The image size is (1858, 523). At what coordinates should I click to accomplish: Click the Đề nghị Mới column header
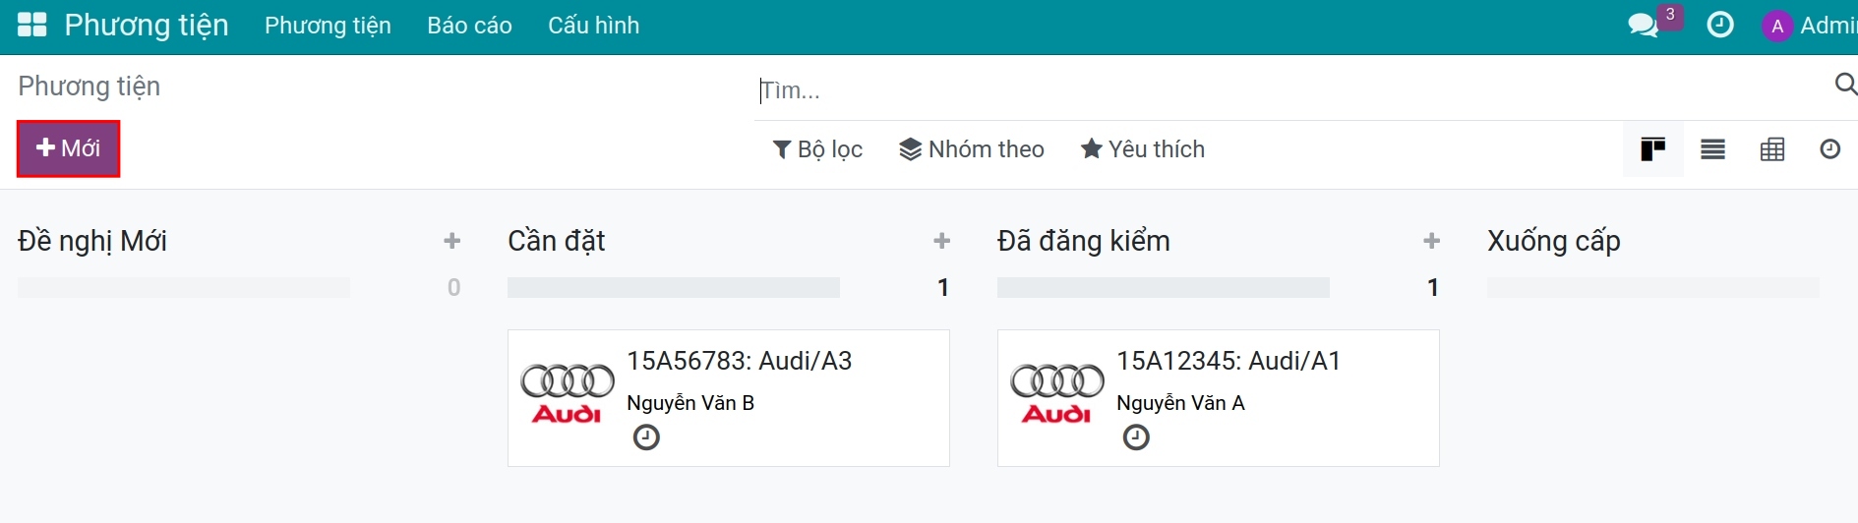pos(92,241)
